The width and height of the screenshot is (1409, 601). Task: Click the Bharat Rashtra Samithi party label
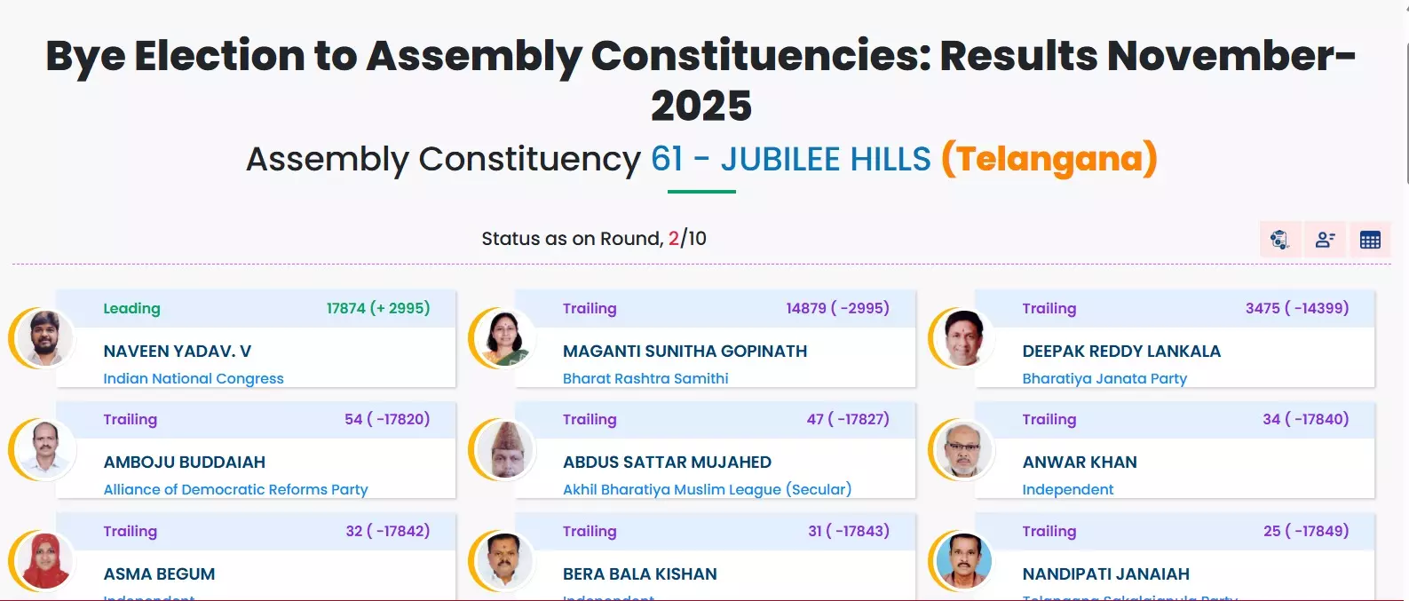pos(645,378)
